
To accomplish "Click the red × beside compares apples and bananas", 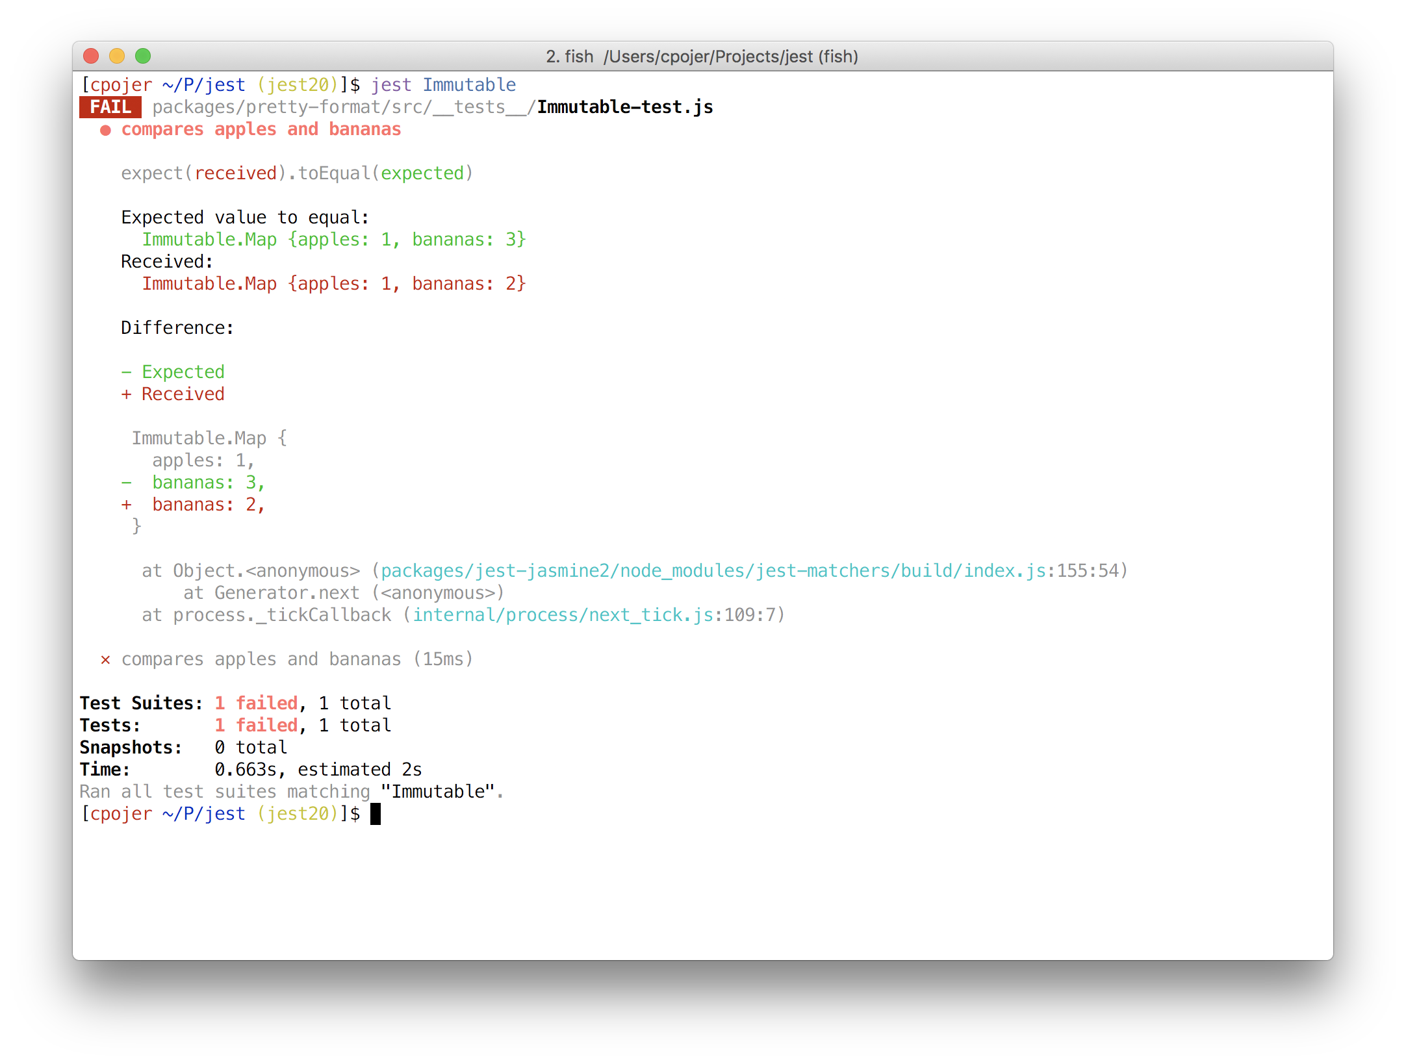I will 105,659.
